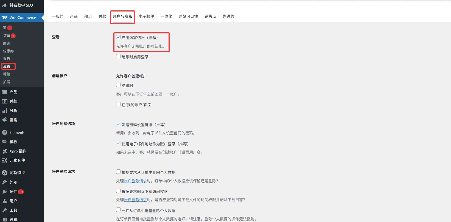Click the 营销 megaphone icon

tap(5, 120)
